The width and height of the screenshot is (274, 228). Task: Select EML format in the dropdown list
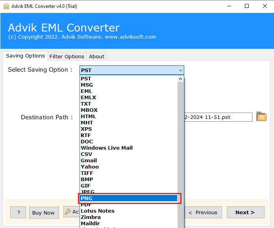[x=129, y=91]
